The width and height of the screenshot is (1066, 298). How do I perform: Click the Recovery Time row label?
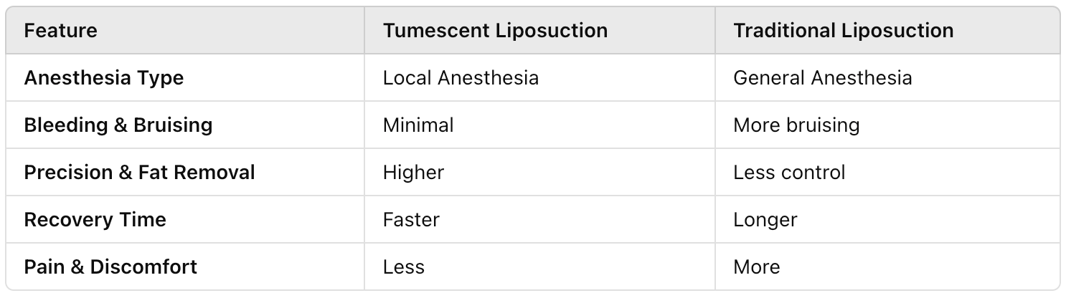[95, 219]
